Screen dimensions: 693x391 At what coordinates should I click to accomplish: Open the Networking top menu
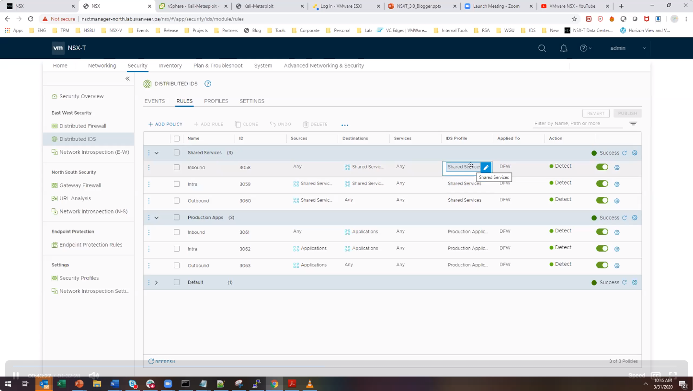coord(102,66)
